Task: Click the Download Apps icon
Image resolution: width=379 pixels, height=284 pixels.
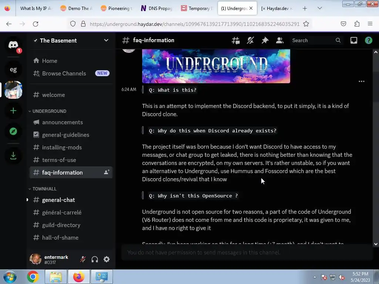Action: (x=13, y=156)
